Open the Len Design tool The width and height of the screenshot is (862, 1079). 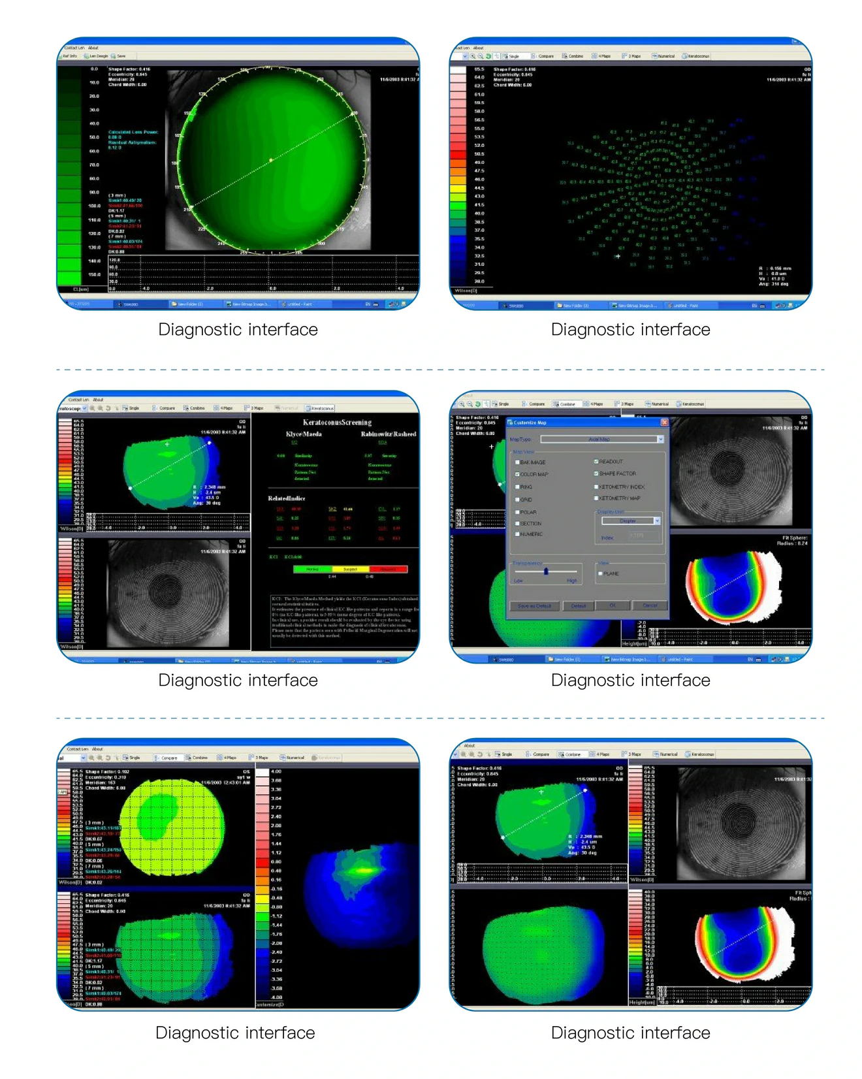97,56
